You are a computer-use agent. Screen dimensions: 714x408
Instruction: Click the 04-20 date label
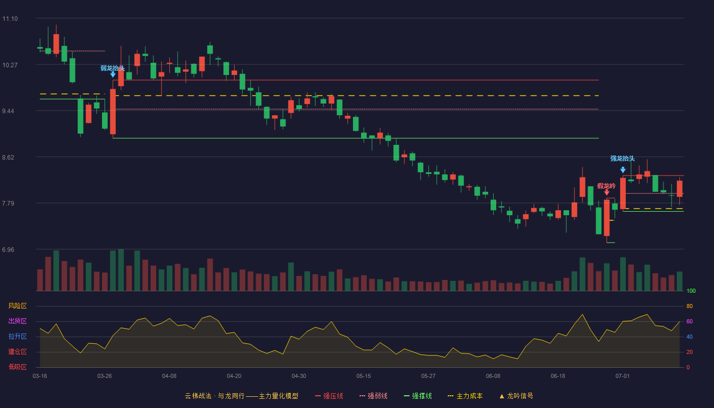234,376
